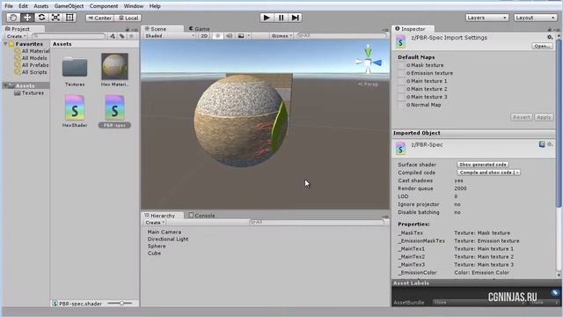Image resolution: width=563 pixels, height=317 pixels.
Task: Open the Window menu
Action: coord(133,6)
